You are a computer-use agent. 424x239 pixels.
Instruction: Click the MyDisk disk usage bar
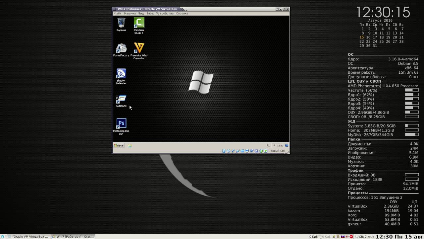tap(412, 134)
